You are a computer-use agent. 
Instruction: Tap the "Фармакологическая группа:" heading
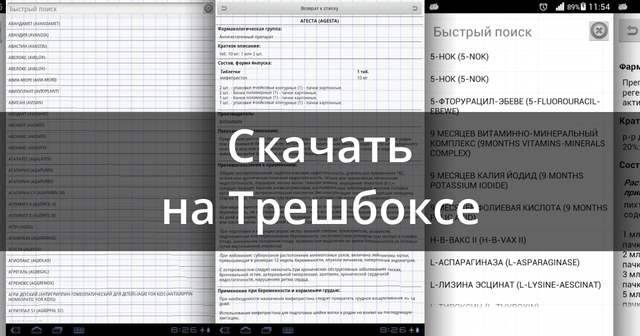pos(250,29)
